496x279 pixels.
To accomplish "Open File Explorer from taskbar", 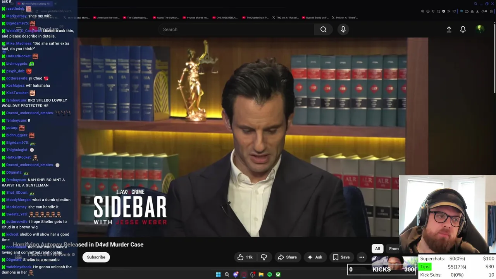I will (261, 274).
